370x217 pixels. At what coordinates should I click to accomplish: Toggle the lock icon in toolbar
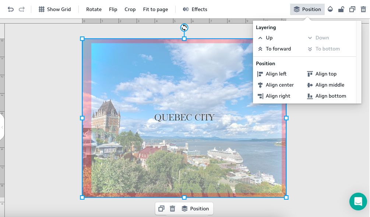(341, 9)
